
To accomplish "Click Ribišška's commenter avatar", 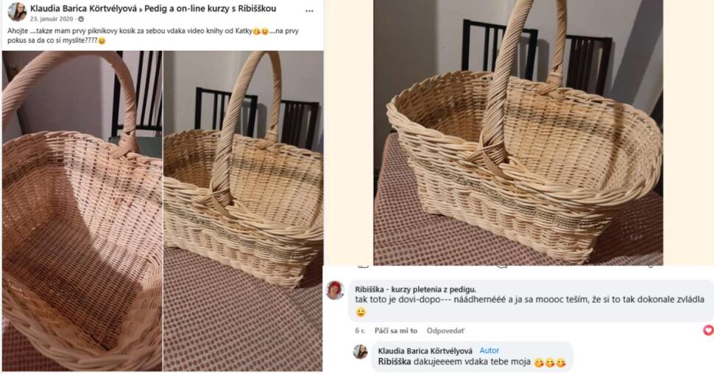I will (x=335, y=290).
